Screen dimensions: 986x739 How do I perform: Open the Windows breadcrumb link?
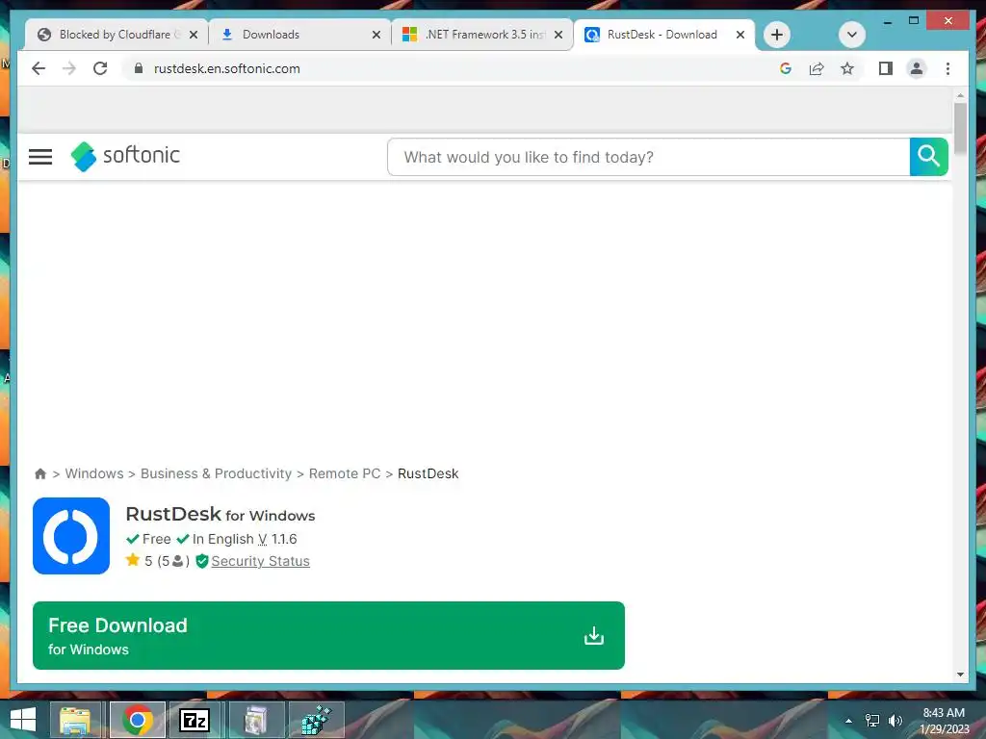(94, 473)
